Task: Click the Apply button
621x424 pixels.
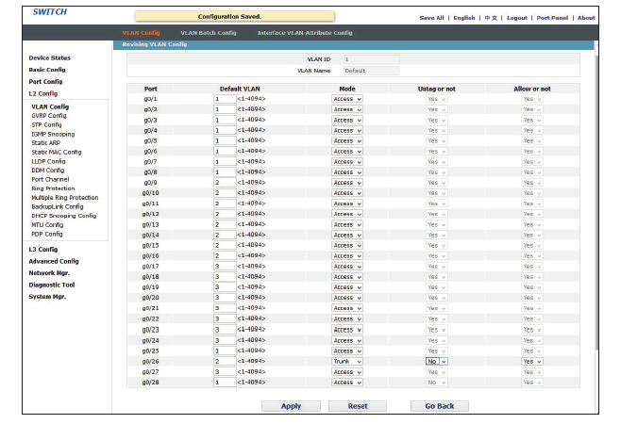Action: (x=292, y=406)
